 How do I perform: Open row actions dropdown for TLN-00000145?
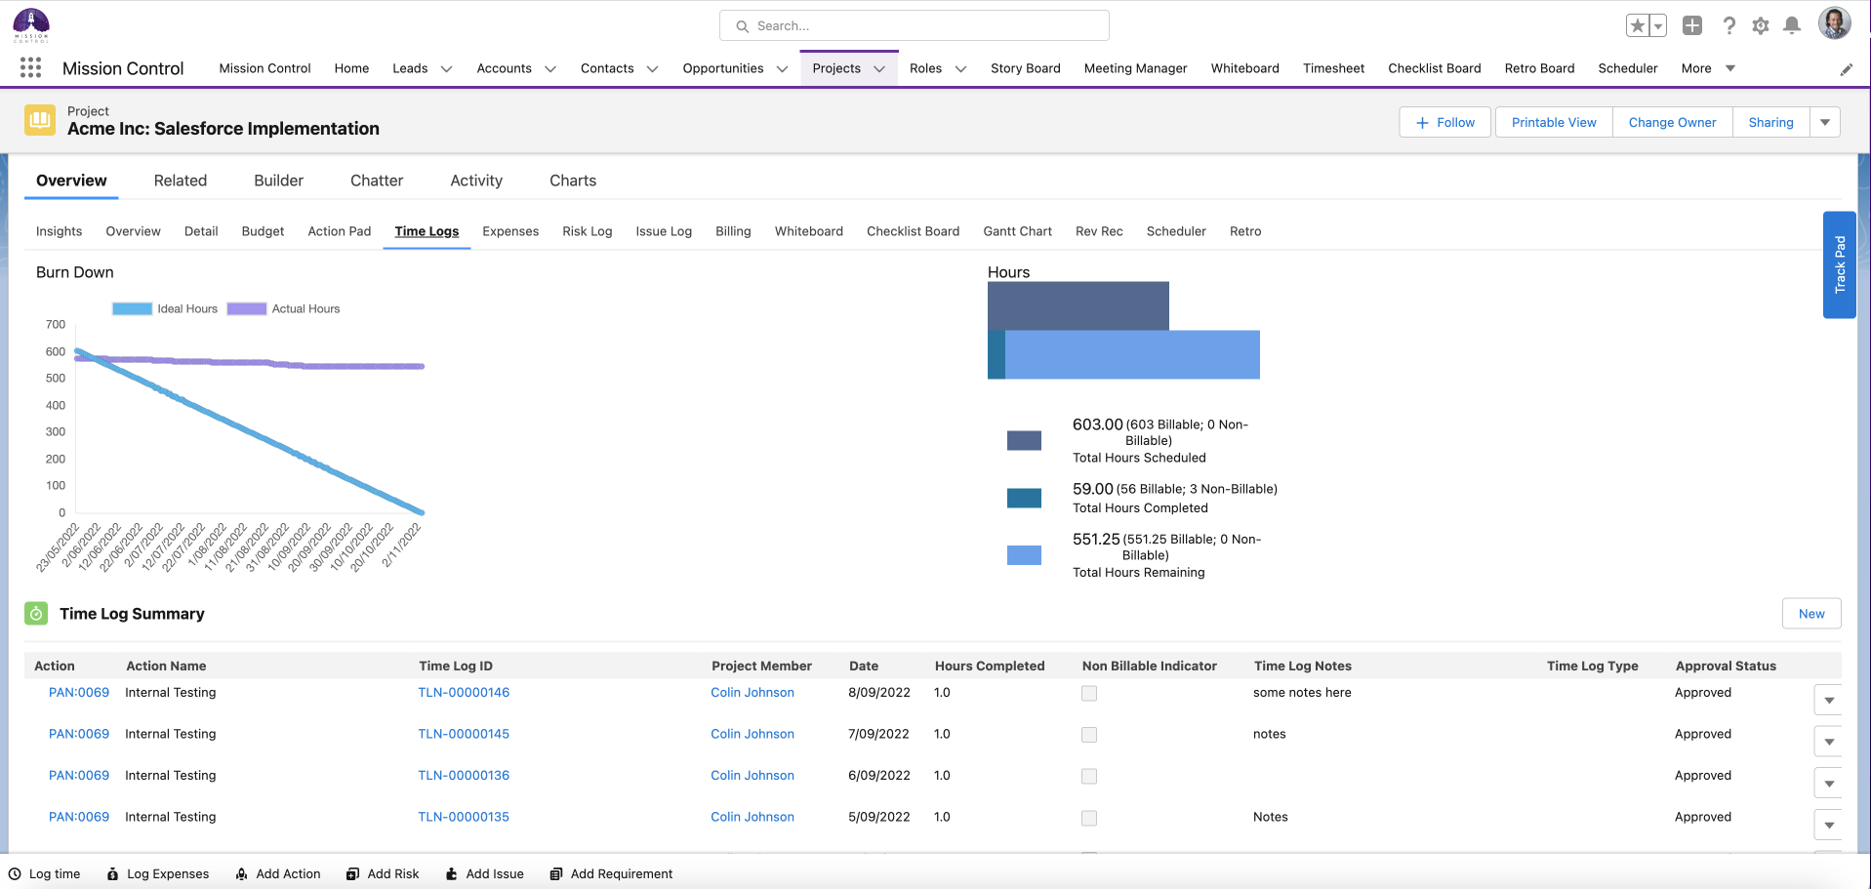pos(1828,741)
